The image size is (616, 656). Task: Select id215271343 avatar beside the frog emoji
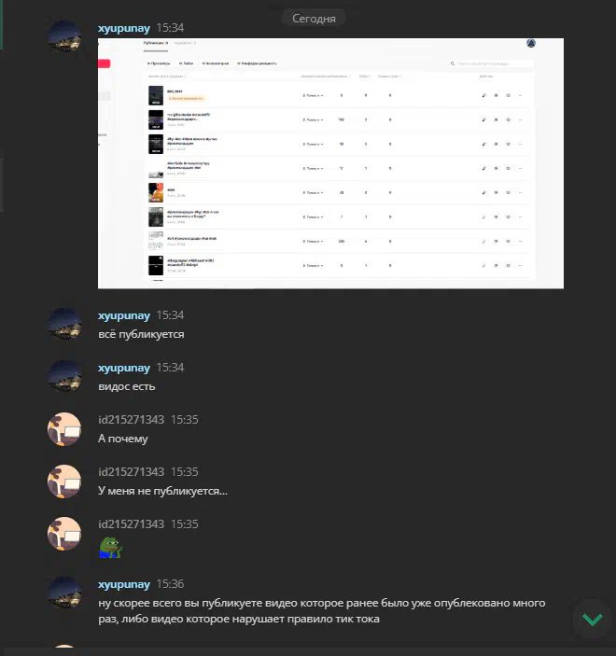(x=64, y=534)
